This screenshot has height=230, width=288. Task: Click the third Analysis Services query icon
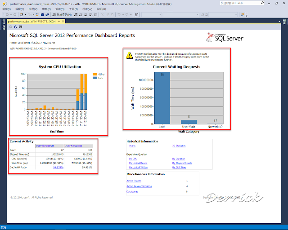point(90,15)
